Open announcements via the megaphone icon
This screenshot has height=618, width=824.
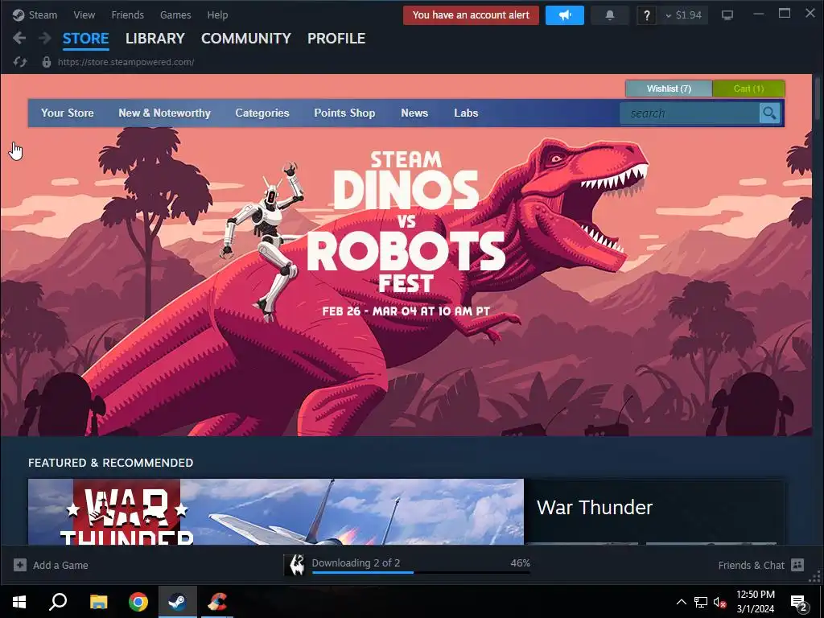[x=564, y=15]
